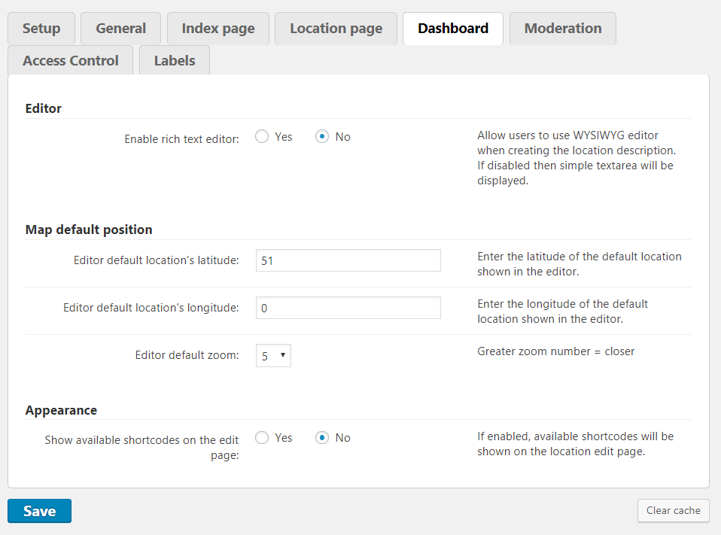Switch to the Moderation tab
Screen dimensions: 721x535
tap(562, 29)
